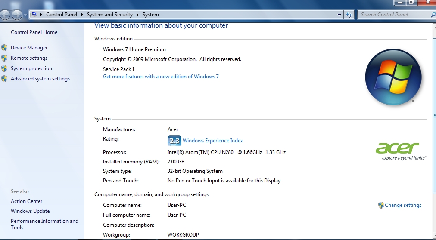Open Remote settings

tap(29, 58)
